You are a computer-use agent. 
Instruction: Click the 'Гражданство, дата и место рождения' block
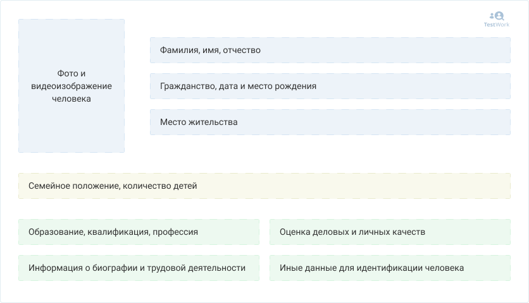(x=330, y=86)
